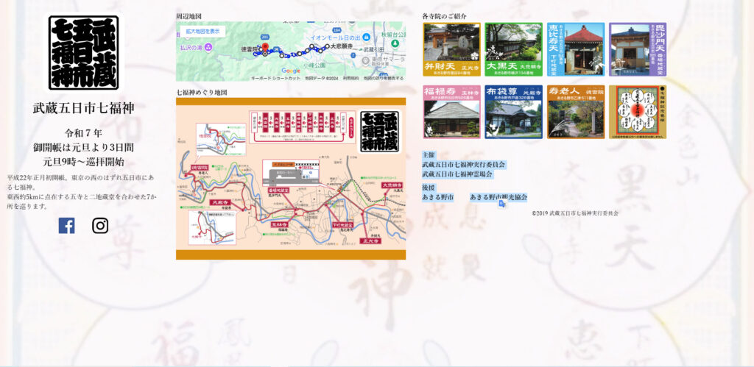Screen dimensions: 754x367
Task: Open キーボード ショートカット map link
Action: pyautogui.click(x=276, y=78)
